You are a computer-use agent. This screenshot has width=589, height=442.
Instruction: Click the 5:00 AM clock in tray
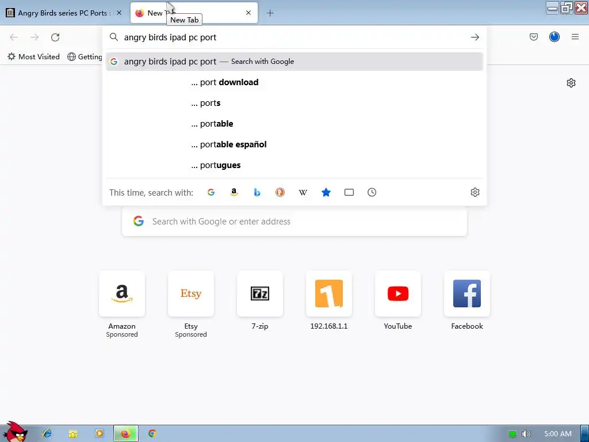pos(558,434)
